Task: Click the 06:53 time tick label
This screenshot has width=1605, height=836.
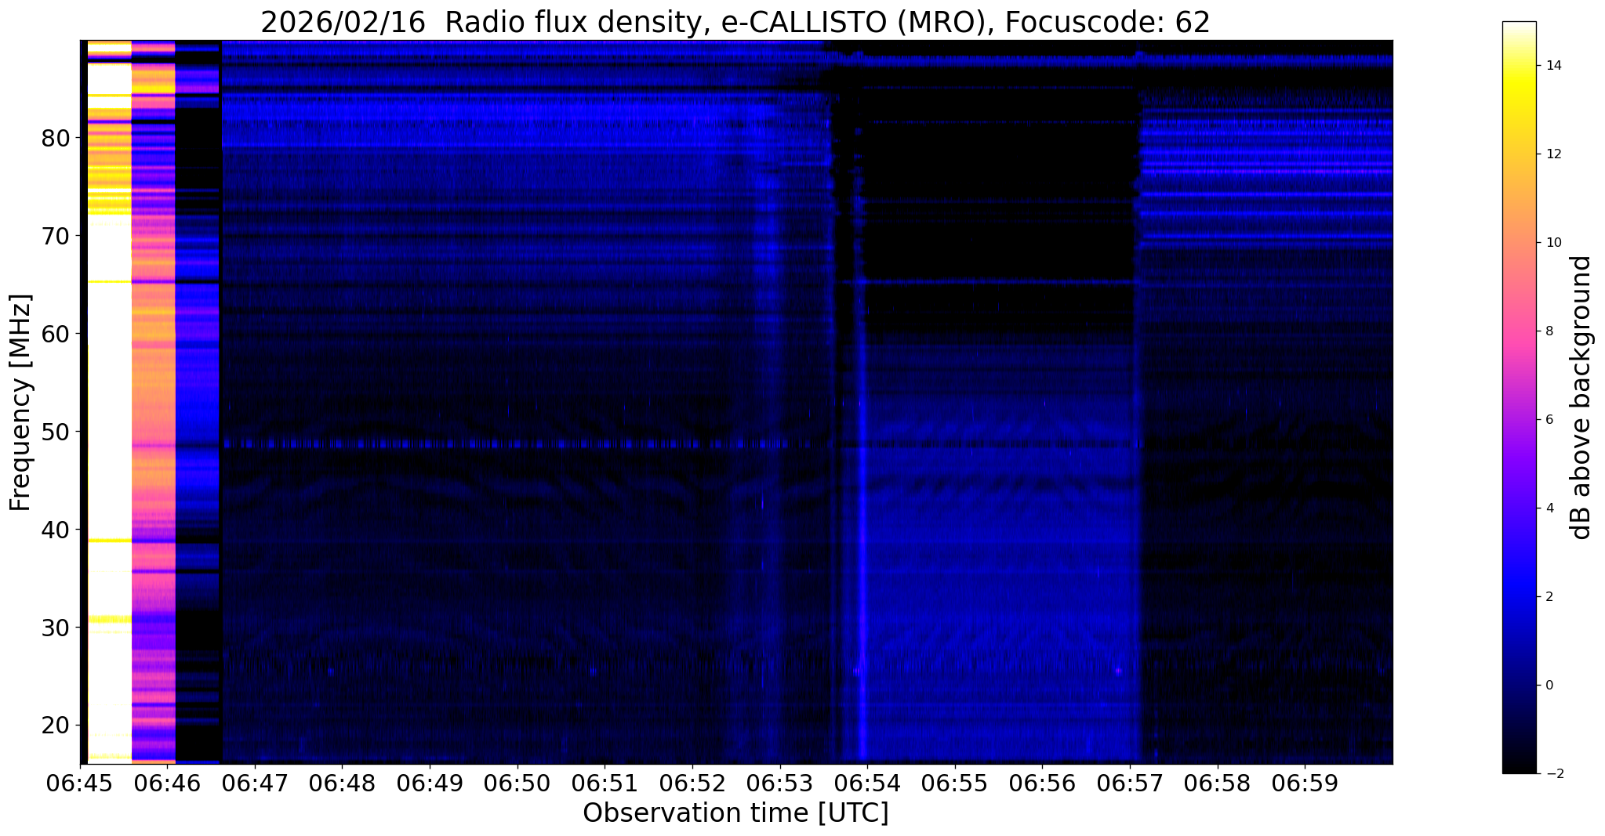Action: pyautogui.click(x=779, y=783)
